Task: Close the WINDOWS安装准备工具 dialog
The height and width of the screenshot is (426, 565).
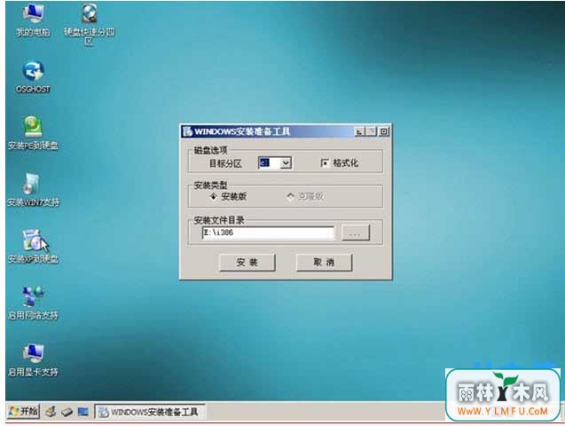Action: point(384,131)
